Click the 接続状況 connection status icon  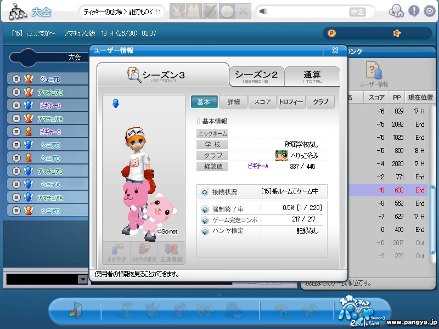tap(205, 192)
